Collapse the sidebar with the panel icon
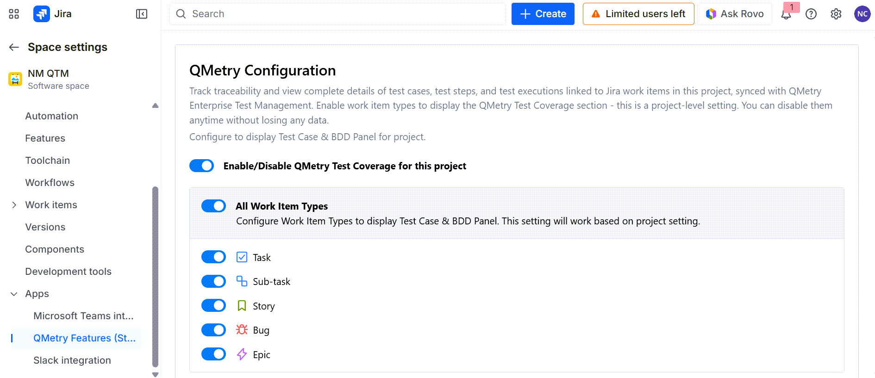 click(142, 14)
